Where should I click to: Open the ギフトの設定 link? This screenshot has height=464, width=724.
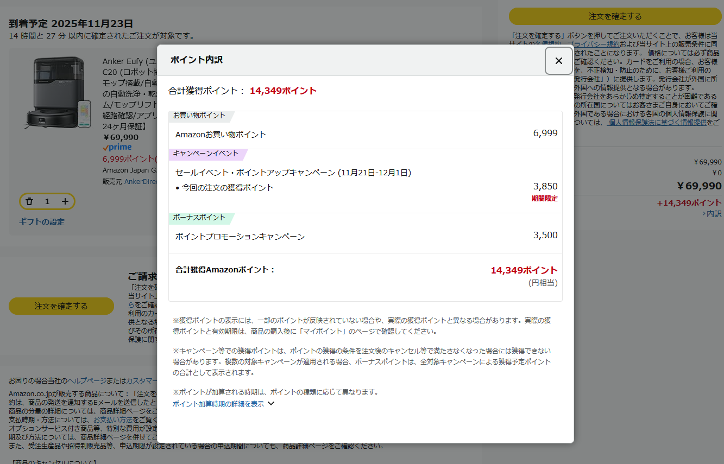(42, 221)
